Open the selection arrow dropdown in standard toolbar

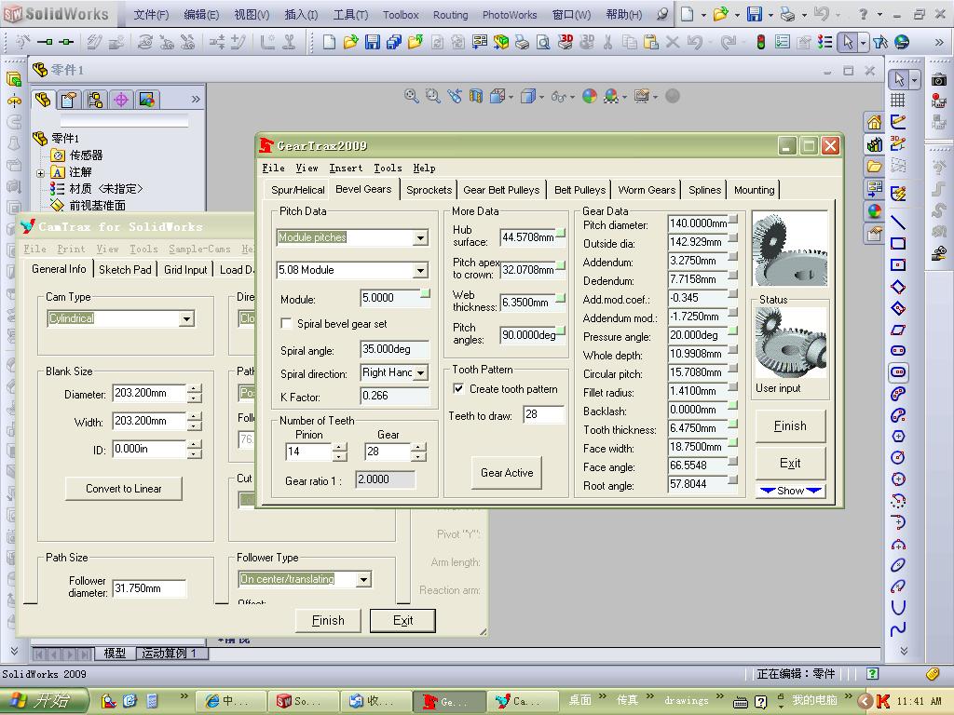pos(863,43)
